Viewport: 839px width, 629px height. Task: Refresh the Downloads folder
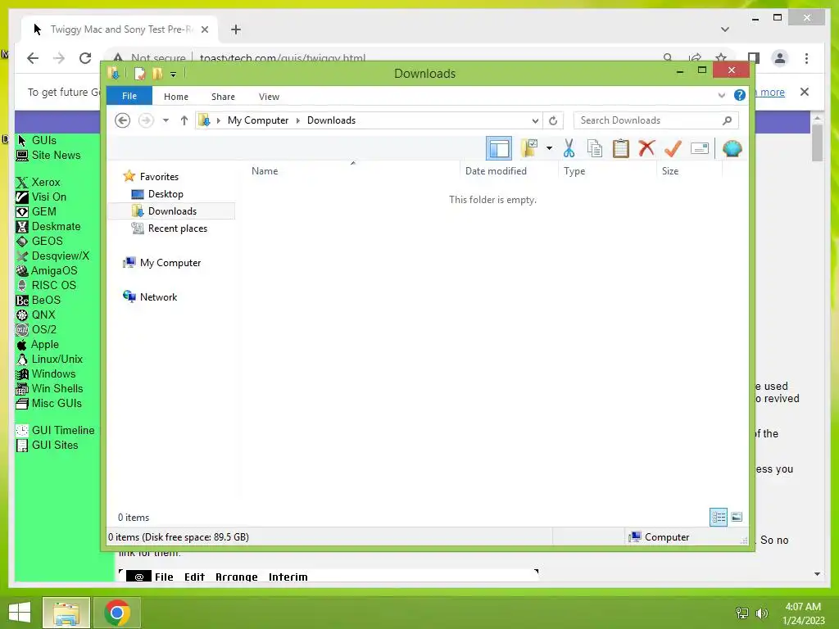(x=553, y=121)
